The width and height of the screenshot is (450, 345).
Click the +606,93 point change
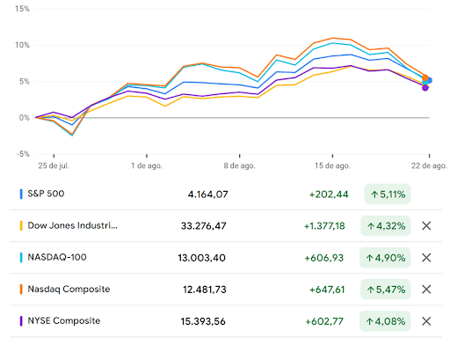tap(324, 258)
